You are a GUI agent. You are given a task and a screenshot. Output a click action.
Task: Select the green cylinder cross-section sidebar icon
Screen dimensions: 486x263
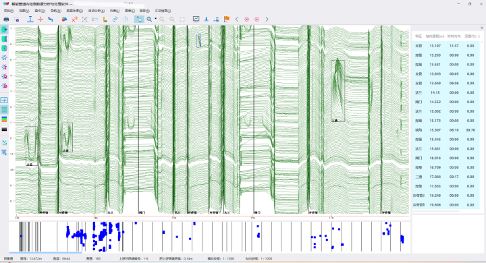pyautogui.click(x=4, y=49)
